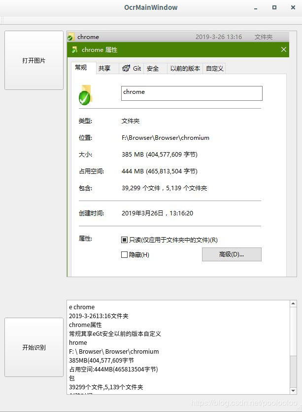Viewport: 302px width, 412px height.
Task: Open the 高级(D)... advanced settings
Action: [232, 254]
